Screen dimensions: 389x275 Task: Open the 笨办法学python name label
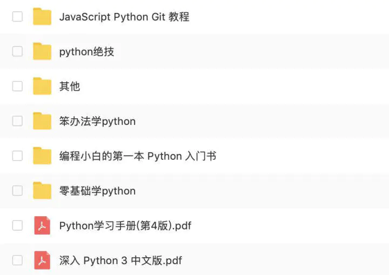pos(97,122)
